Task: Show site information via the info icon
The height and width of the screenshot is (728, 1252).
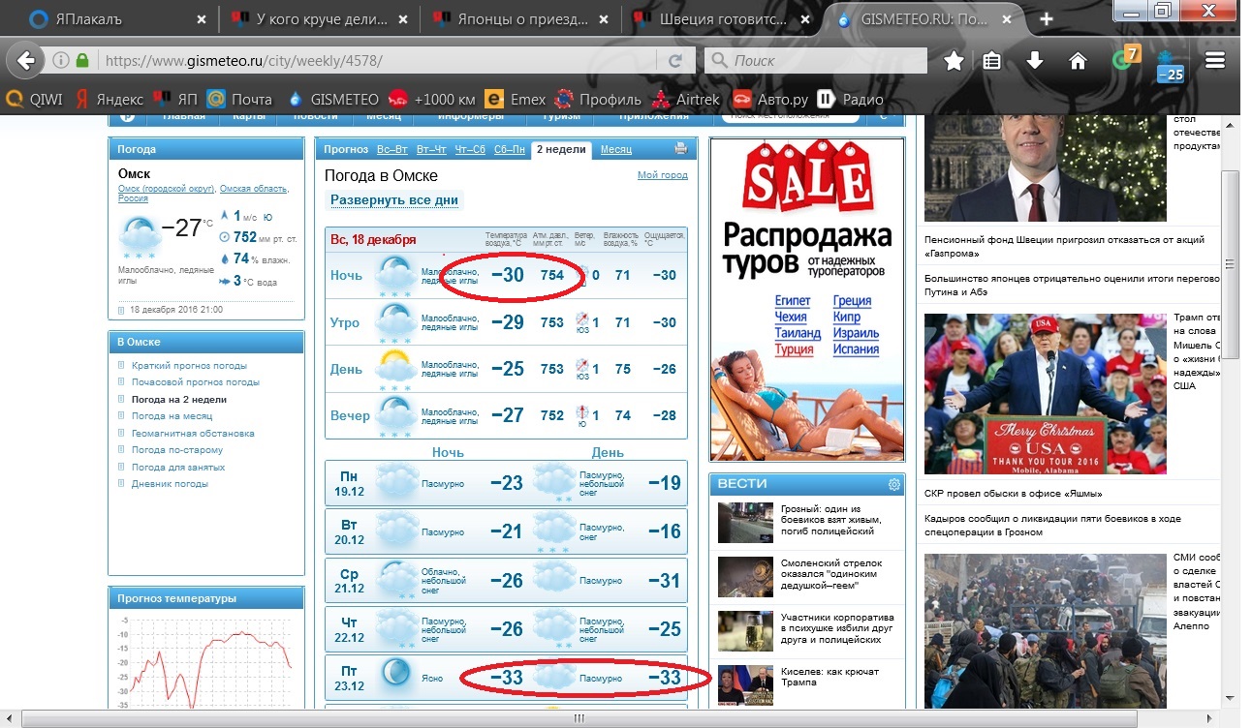Action: click(x=60, y=60)
